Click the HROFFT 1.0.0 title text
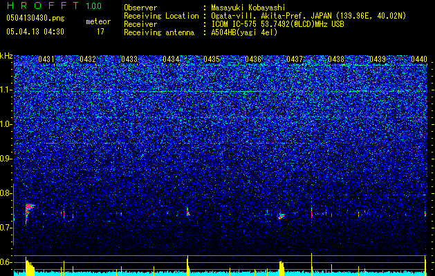The image size is (435, 276). pos(54,6)
